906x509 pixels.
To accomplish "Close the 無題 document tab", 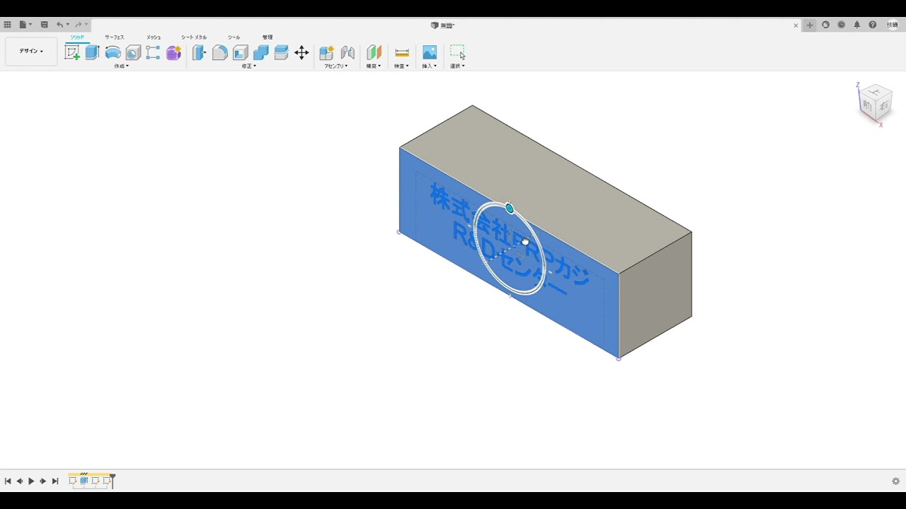I will (796, 25).
